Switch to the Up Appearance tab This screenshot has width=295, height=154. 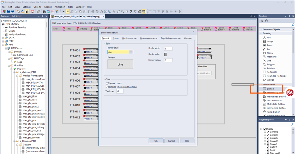[x=129, y=38]
